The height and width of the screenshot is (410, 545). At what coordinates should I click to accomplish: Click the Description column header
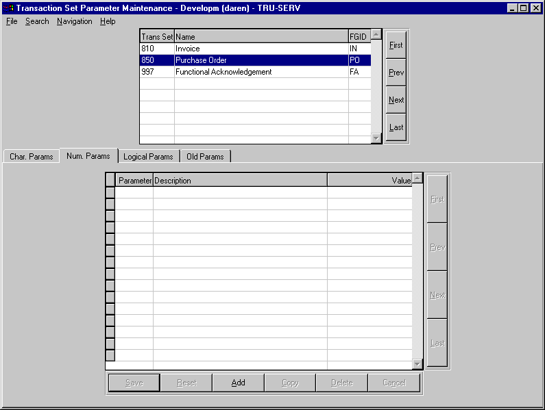240,181
